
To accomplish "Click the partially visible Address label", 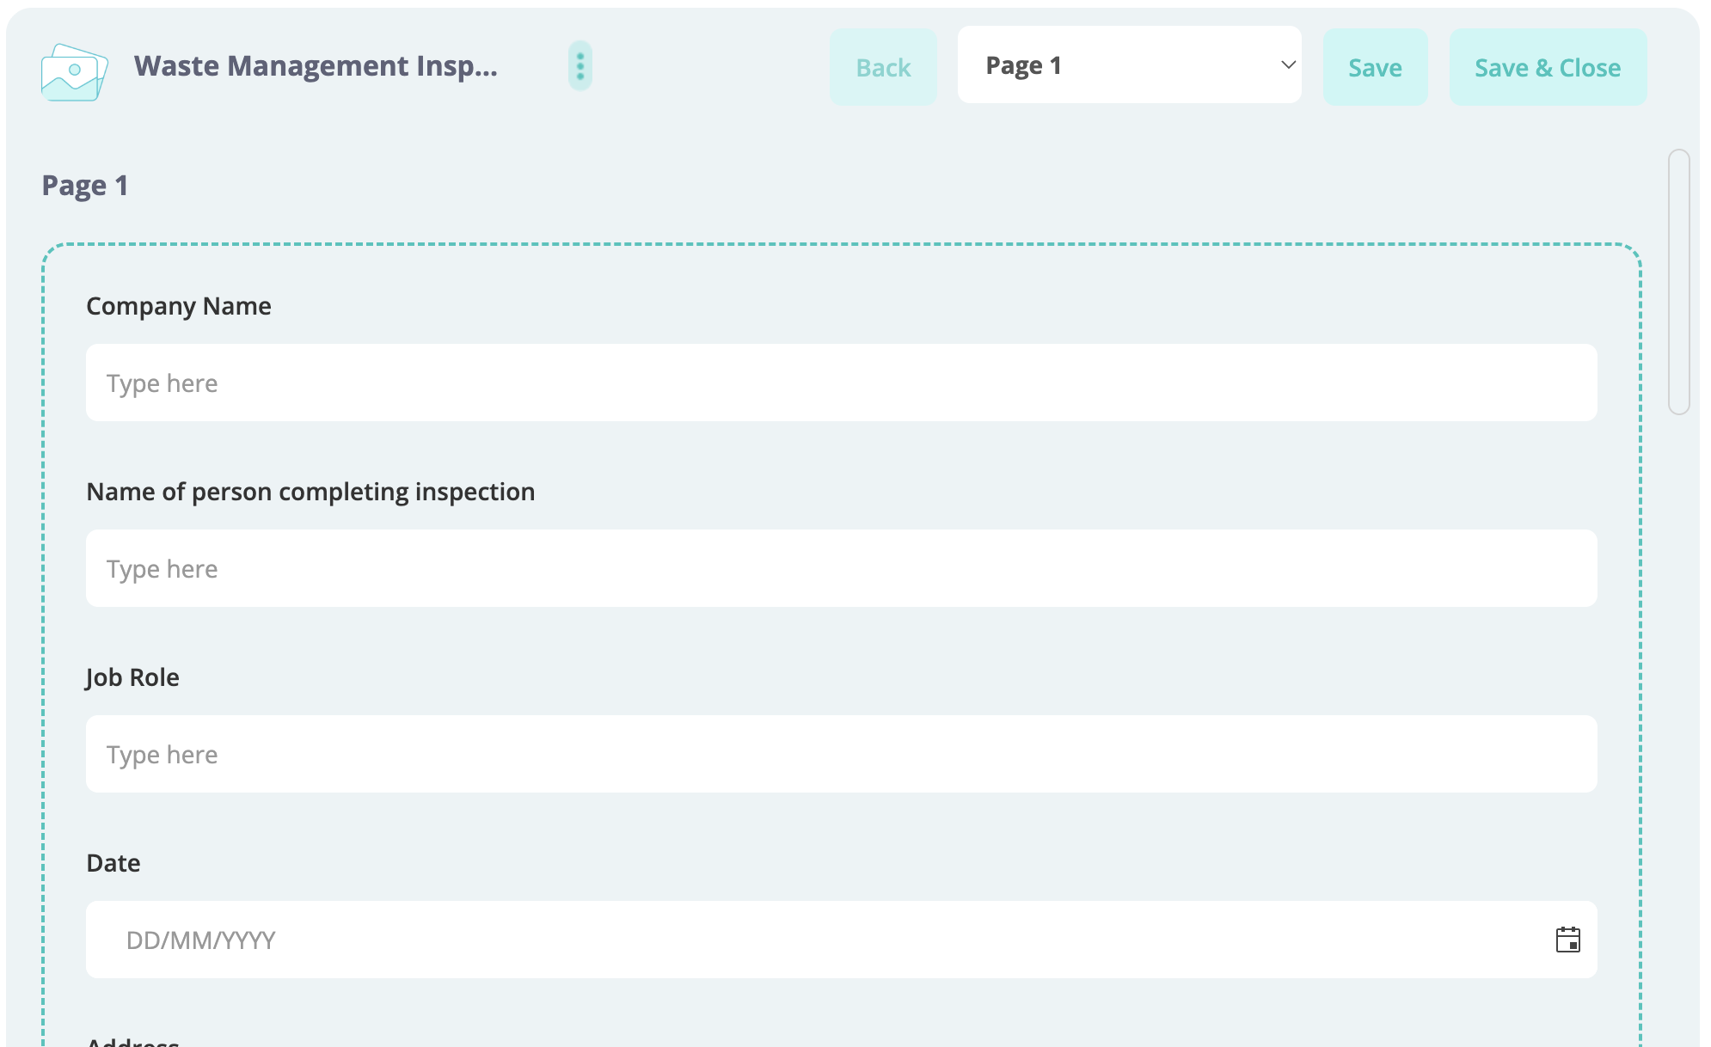I will [132, 1041].
